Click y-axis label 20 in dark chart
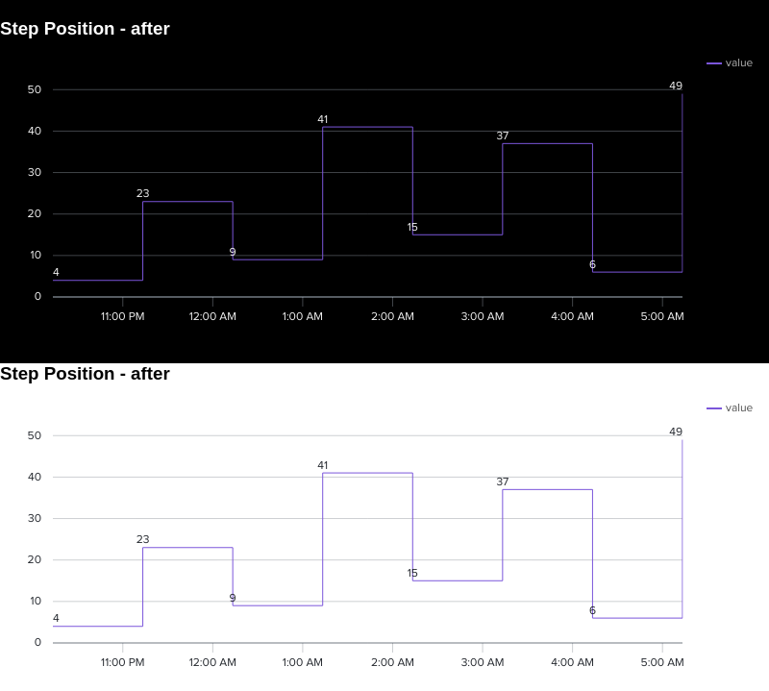This screenshot has width=769, height=691. click(35, 213)
